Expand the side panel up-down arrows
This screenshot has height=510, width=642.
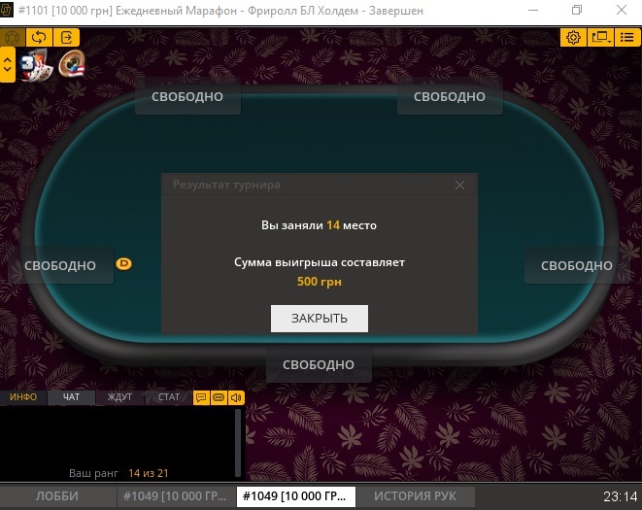[x=8, y=65]
